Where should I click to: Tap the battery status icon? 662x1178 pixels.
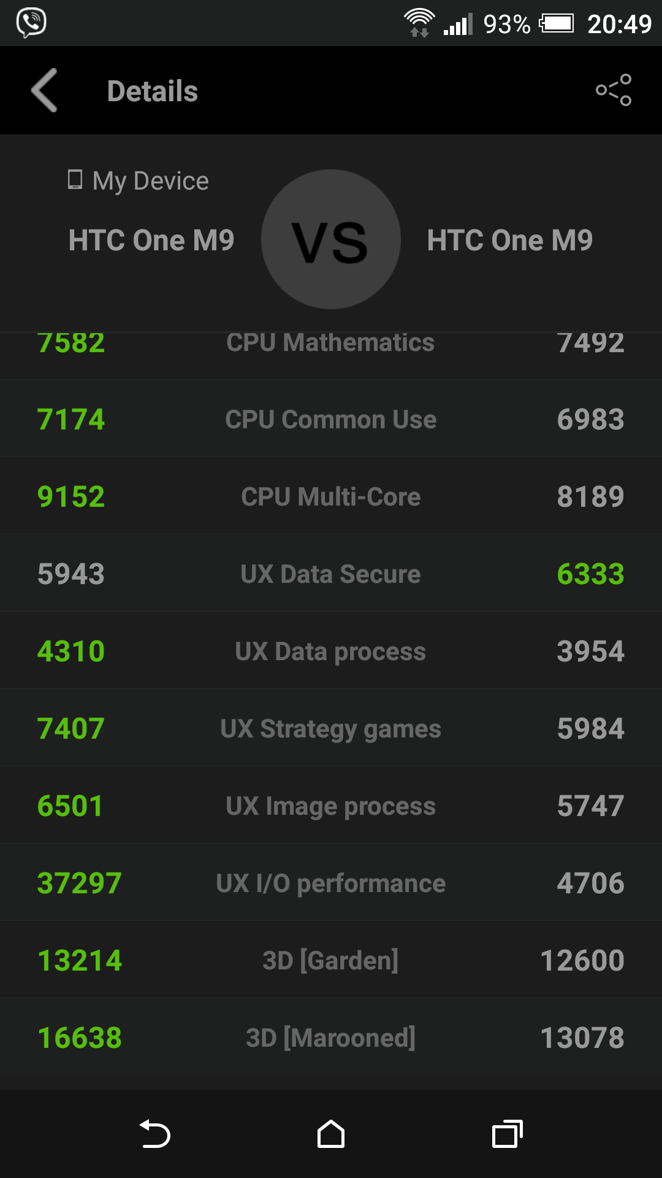click(557, 23)
